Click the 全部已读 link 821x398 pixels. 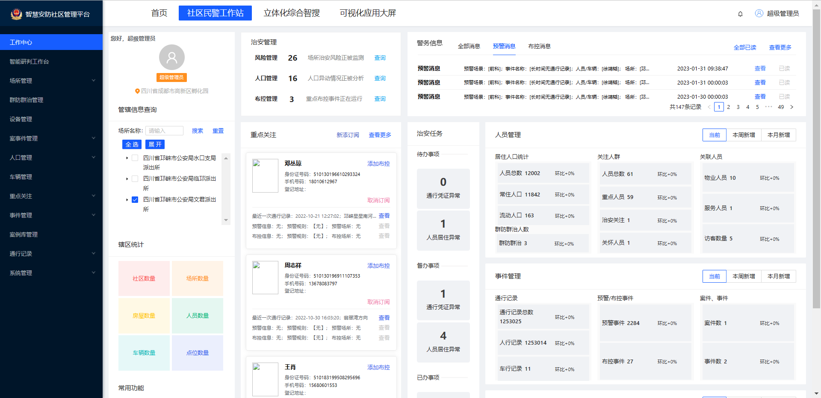tap(744, 47)
